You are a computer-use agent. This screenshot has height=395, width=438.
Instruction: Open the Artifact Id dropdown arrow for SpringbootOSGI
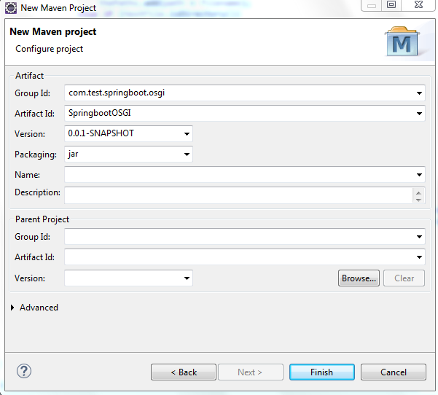click(419, 114)
